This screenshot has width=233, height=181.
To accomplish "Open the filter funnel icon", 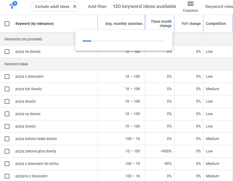I will point(12,6).
